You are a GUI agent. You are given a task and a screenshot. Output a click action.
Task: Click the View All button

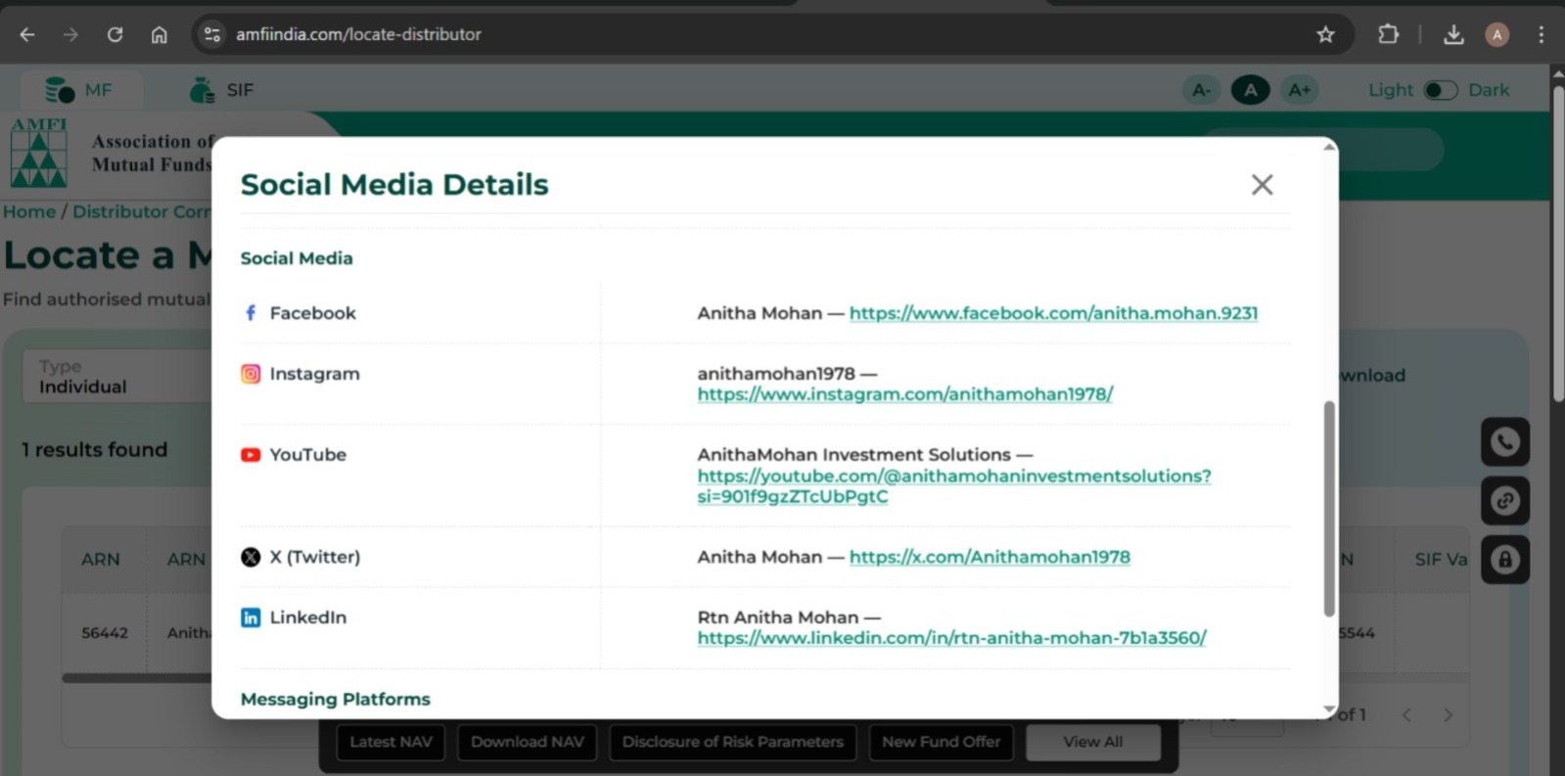click(1093, 742)
